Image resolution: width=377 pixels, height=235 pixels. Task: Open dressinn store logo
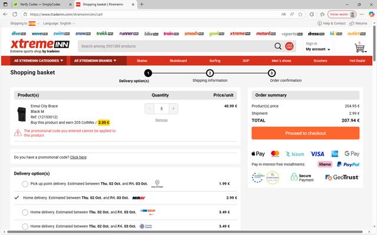click(x=316, y=34)
